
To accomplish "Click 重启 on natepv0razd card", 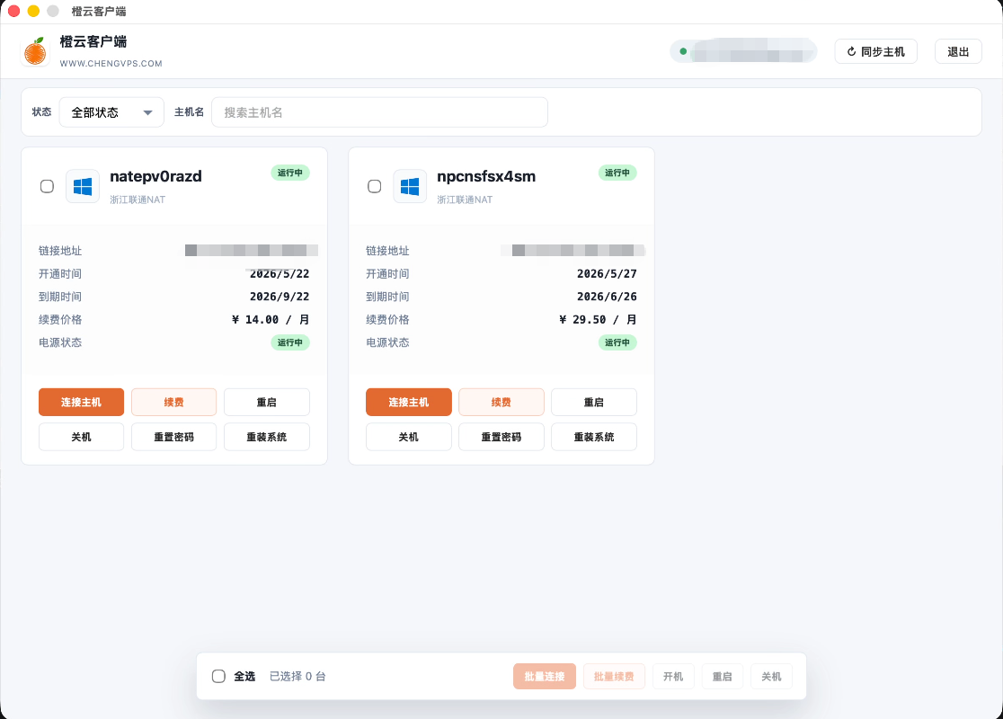I will pyautogui.click(x=266, y=403).
